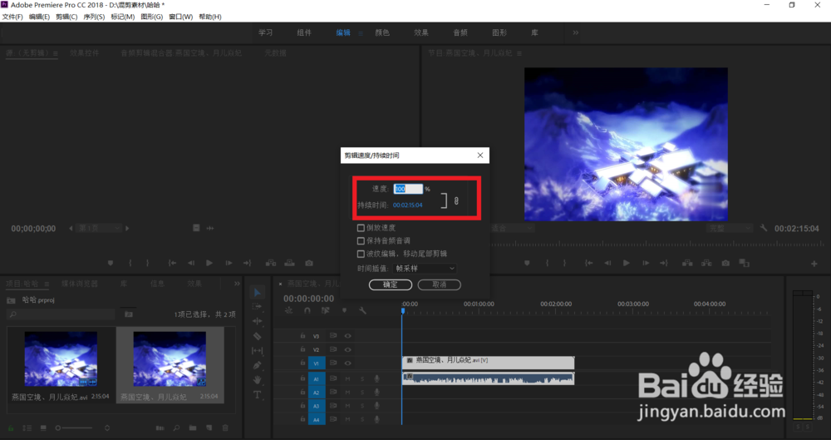
Task: Open 项目:哈哈 panel menu
Action: (x=47, y=284)
